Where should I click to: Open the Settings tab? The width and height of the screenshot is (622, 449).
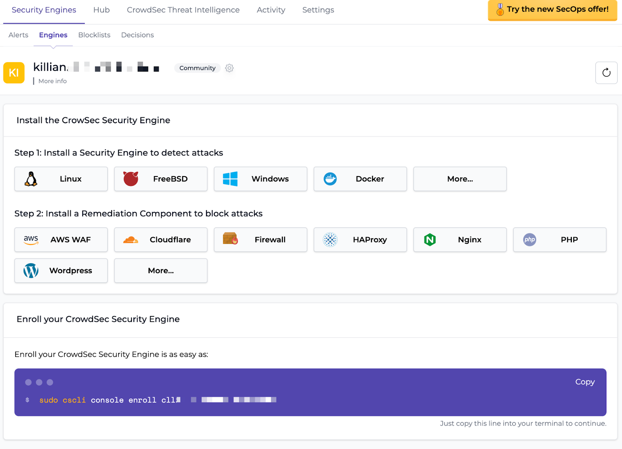click(318, 10)
